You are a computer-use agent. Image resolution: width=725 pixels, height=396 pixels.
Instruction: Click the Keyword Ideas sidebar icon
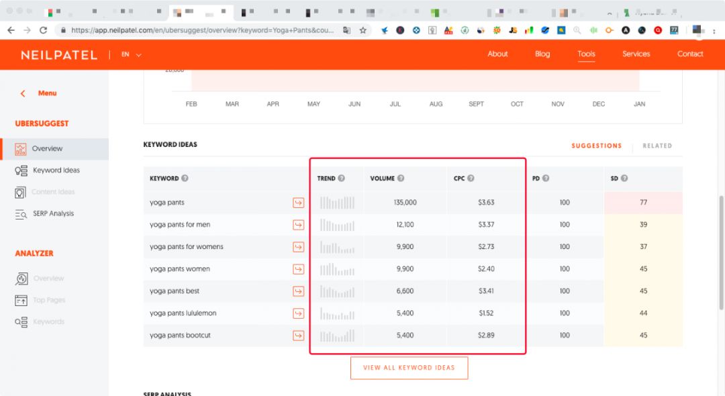(x=21, y=170)
